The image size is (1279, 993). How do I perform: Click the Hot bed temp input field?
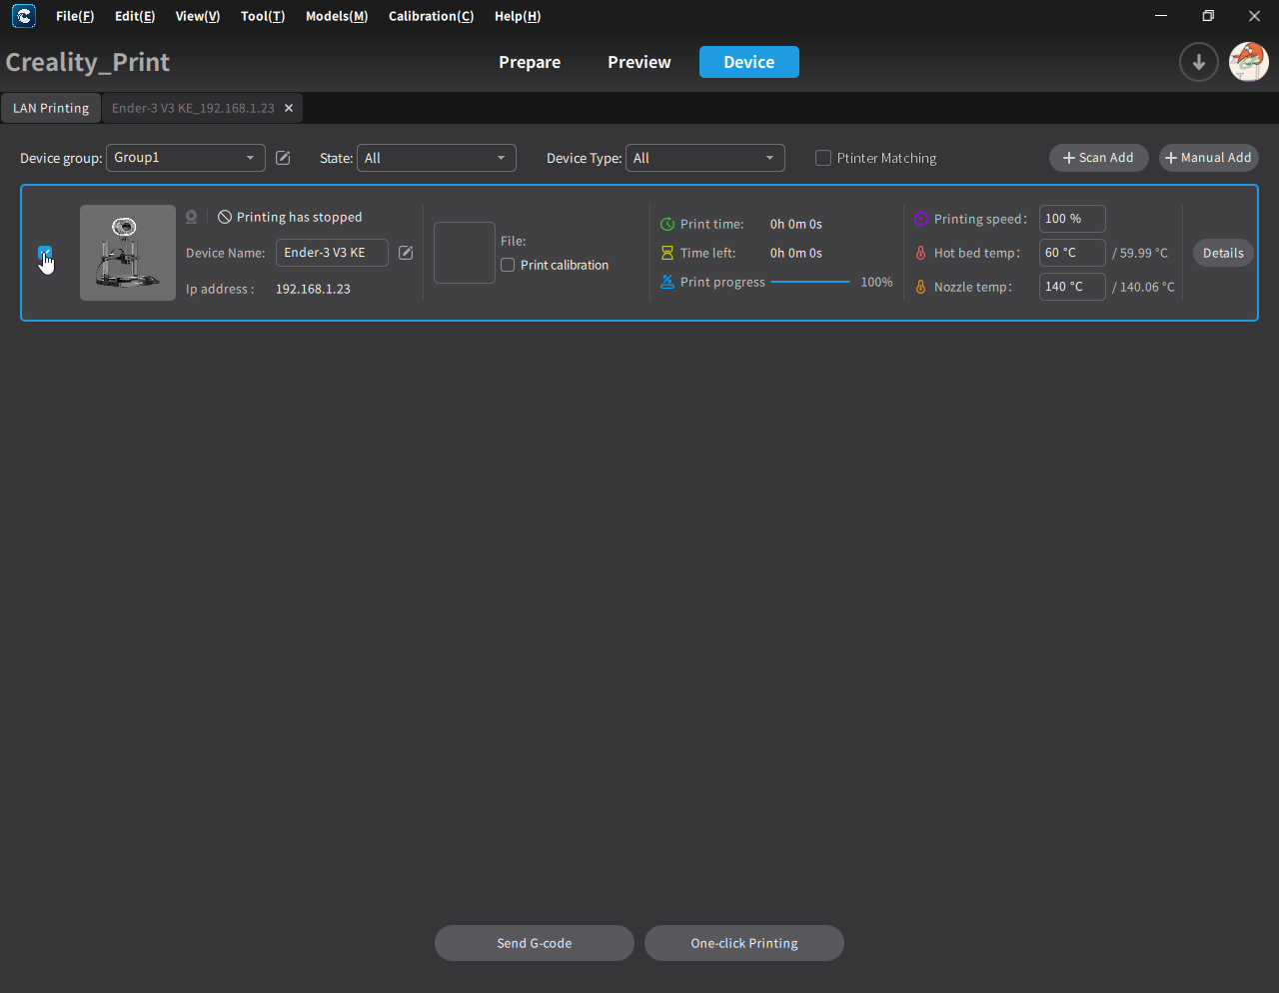1072,253
